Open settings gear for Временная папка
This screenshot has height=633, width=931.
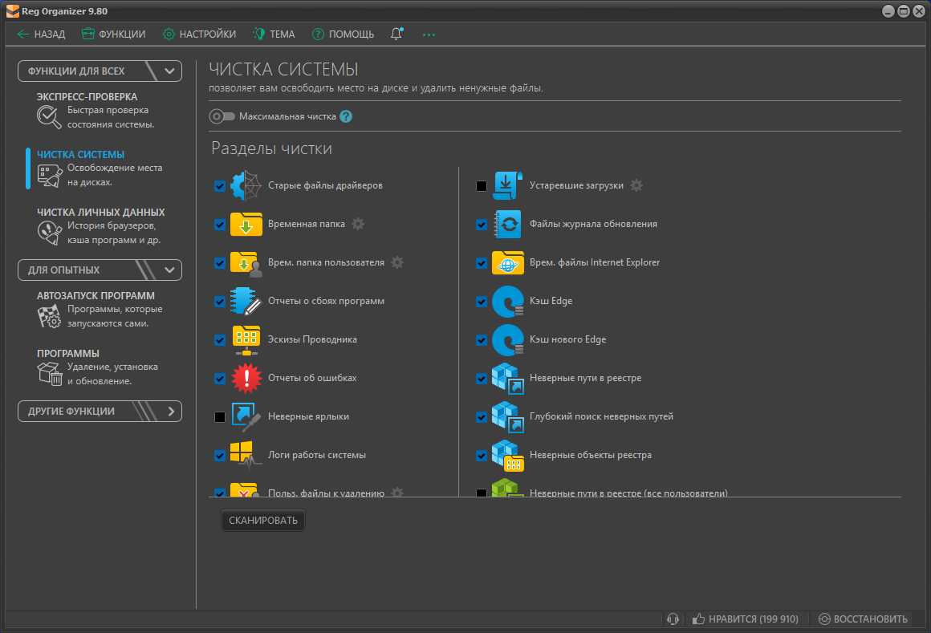tap(358, 224)
